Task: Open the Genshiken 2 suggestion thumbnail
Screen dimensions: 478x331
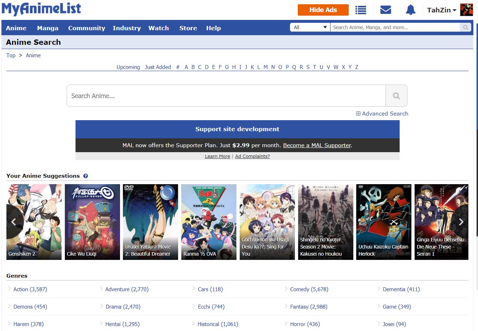Action: tap(34, 222)
